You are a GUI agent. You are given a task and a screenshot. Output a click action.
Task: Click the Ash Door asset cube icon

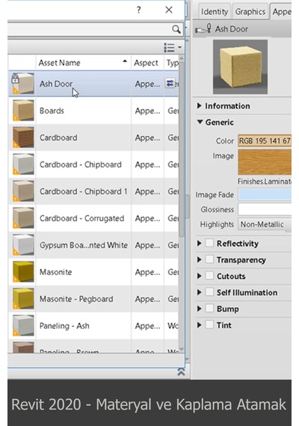[x=23, y=84]
